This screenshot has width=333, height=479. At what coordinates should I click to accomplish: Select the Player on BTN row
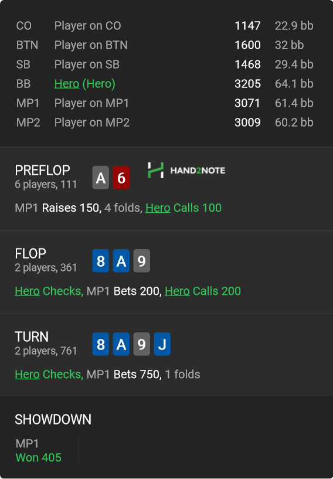pyautogui.click(x=165, y=45)
